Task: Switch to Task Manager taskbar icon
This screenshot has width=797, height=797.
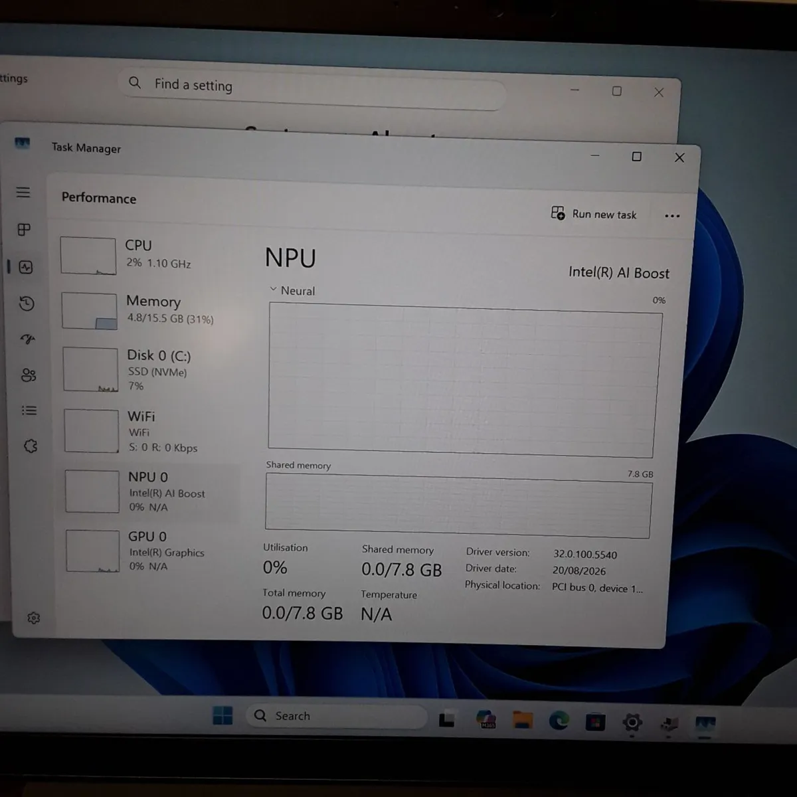Action: (705, 725)
